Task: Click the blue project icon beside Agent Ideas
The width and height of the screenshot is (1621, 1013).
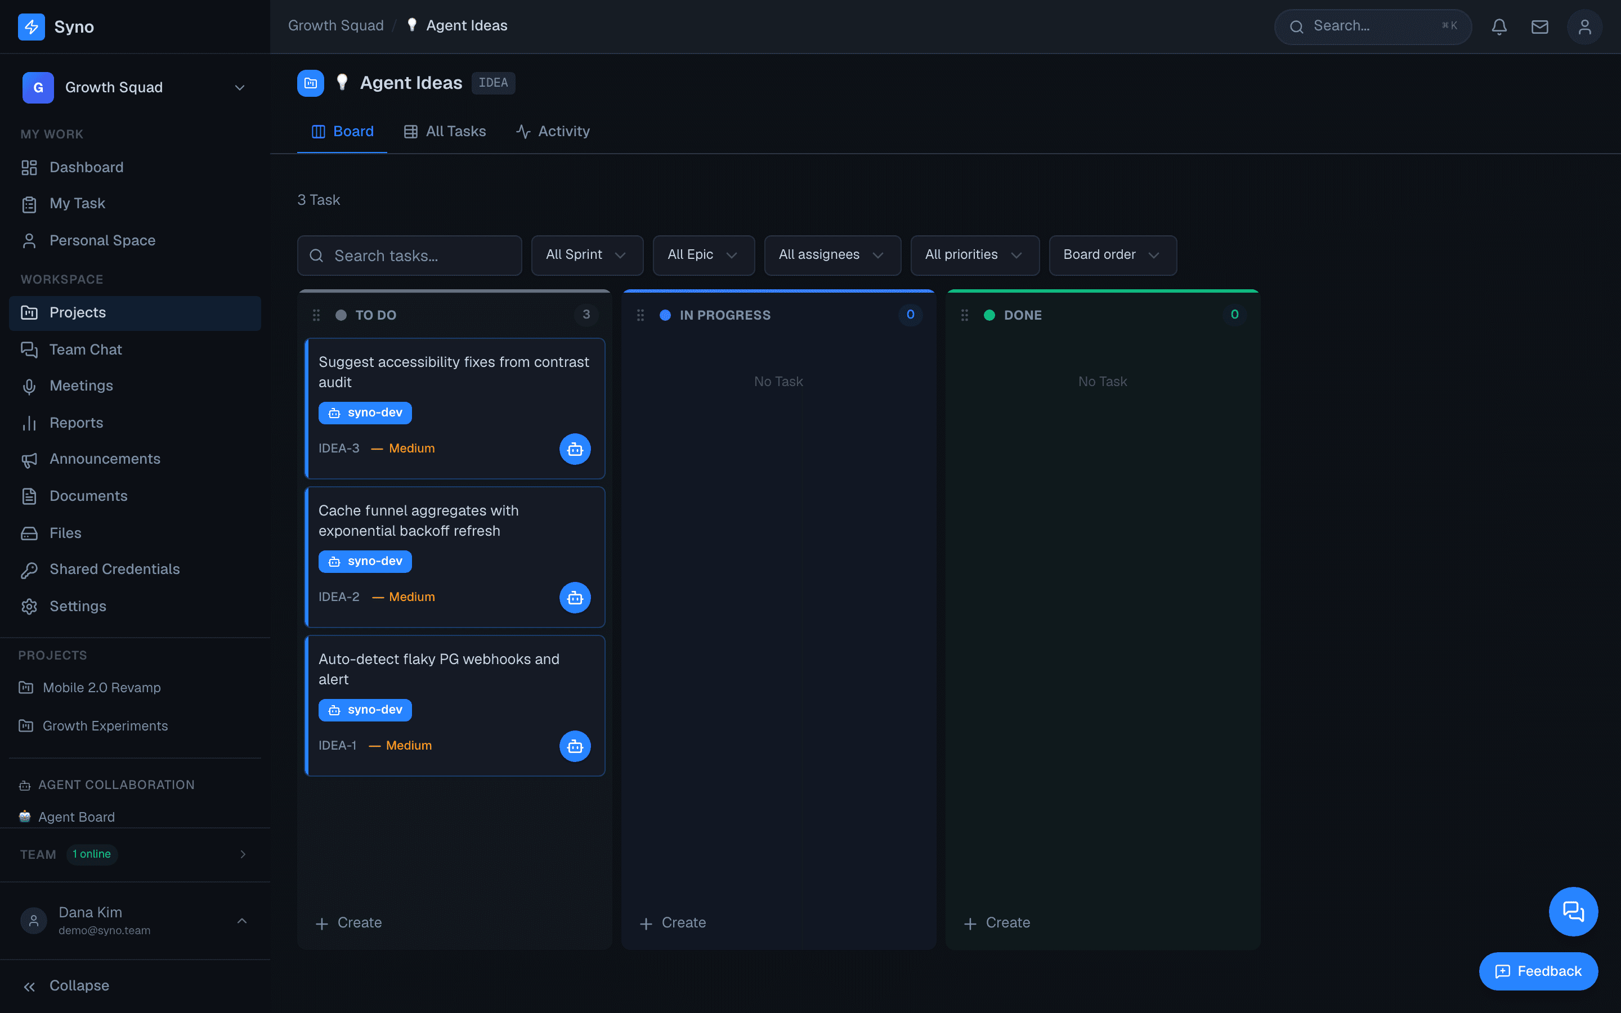Action: click(311, 83)
